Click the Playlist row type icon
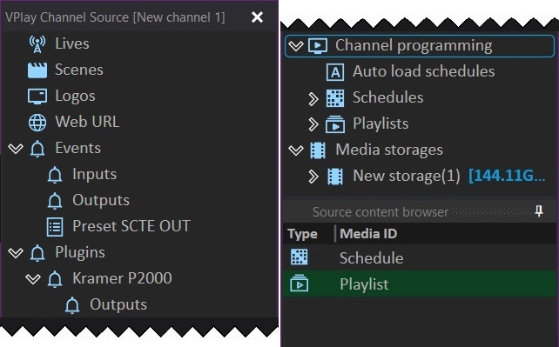Image resolution: width=559 pixels, height=347 pixels. (300, 284)
